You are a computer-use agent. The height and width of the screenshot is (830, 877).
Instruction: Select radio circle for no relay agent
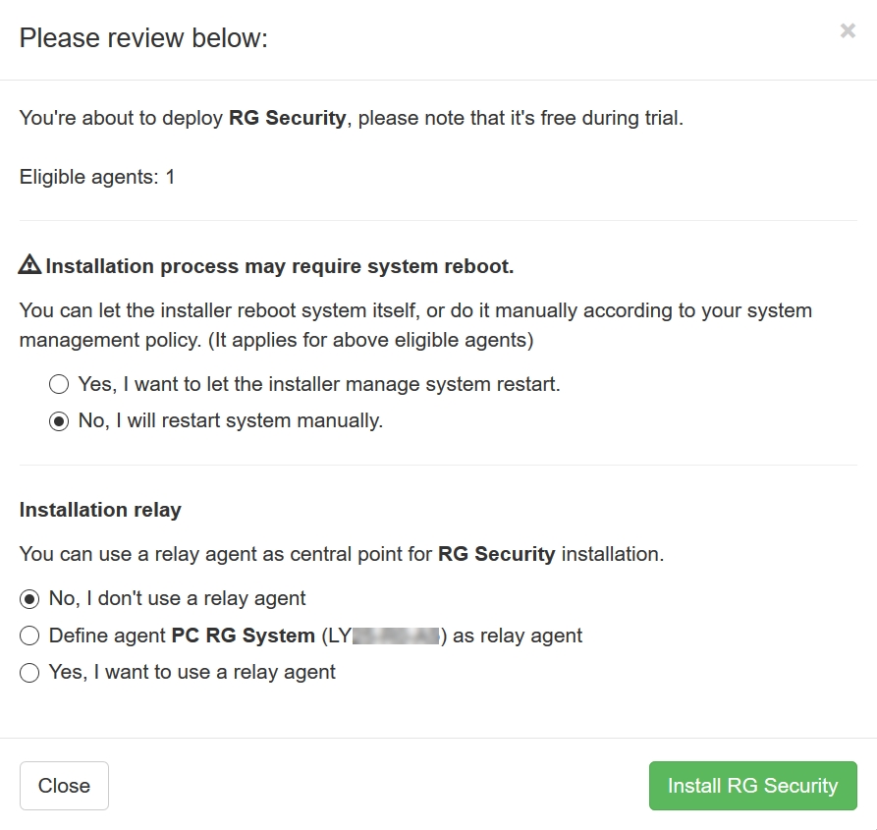[29, 599]
